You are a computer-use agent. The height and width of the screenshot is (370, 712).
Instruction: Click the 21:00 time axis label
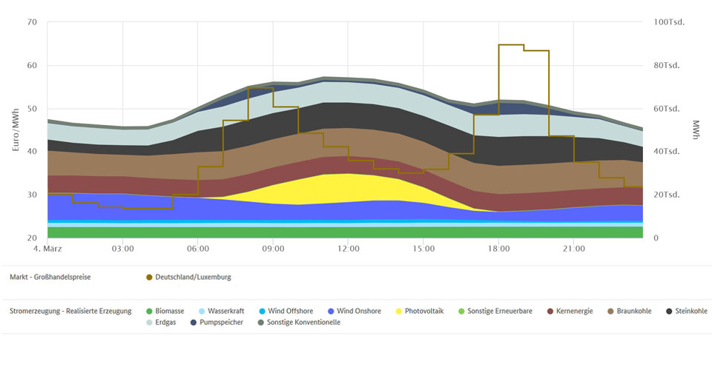coord(573,249)
